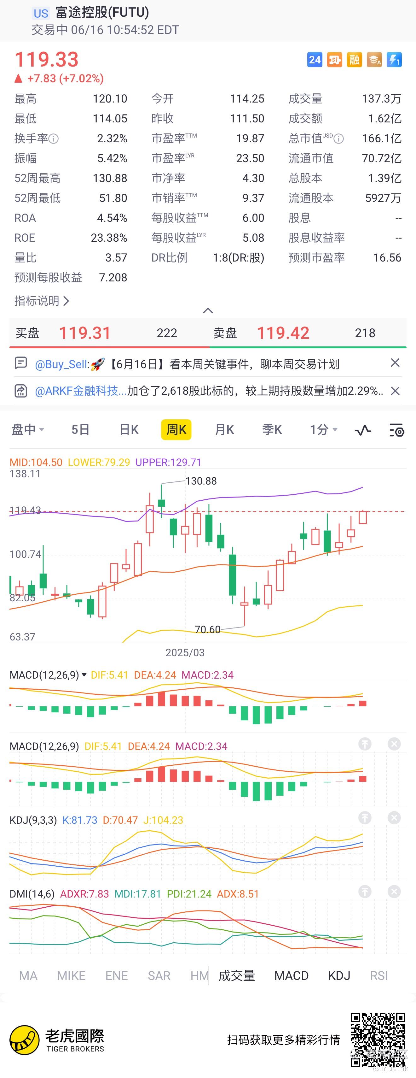Open the 盘中 session dropdown

(x=28, y=429)
